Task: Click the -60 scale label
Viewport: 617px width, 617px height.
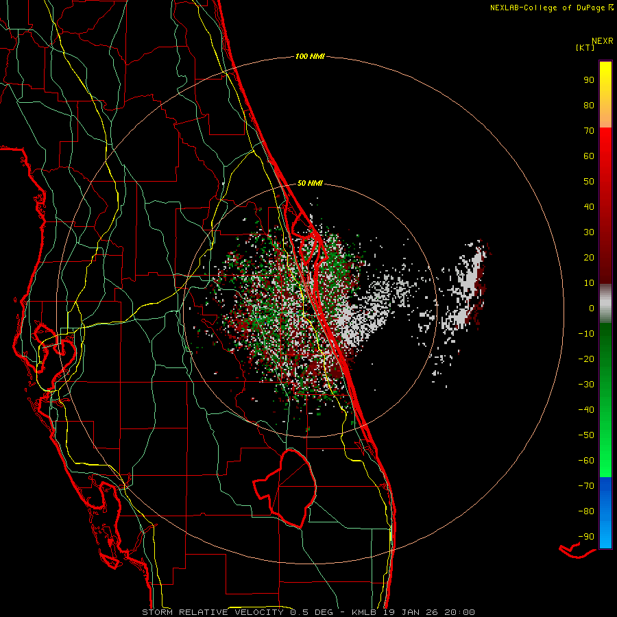Action: [586, 461]
